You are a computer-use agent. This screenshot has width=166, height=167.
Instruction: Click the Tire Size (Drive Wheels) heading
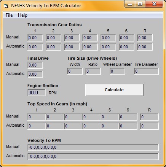92,58
